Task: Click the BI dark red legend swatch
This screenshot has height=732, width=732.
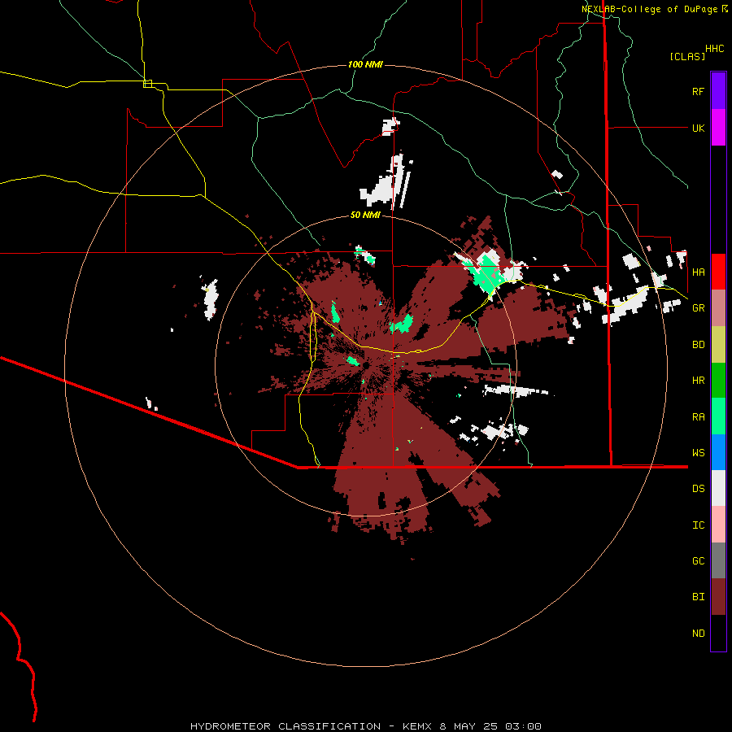Action: (x=718, y=597)
